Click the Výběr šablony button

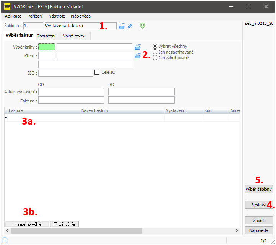(259, 189)
